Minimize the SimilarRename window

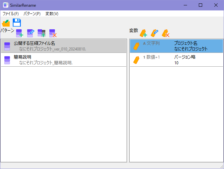pyautogui.click(x=185, y=5)
